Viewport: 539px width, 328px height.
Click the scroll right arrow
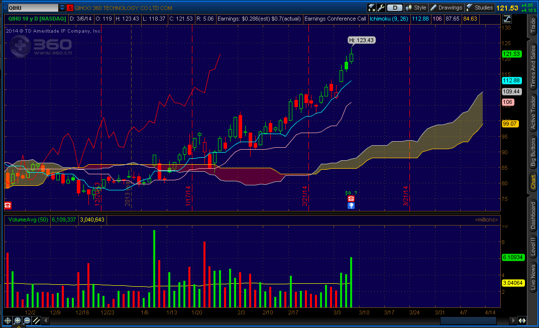pos(513,320)
